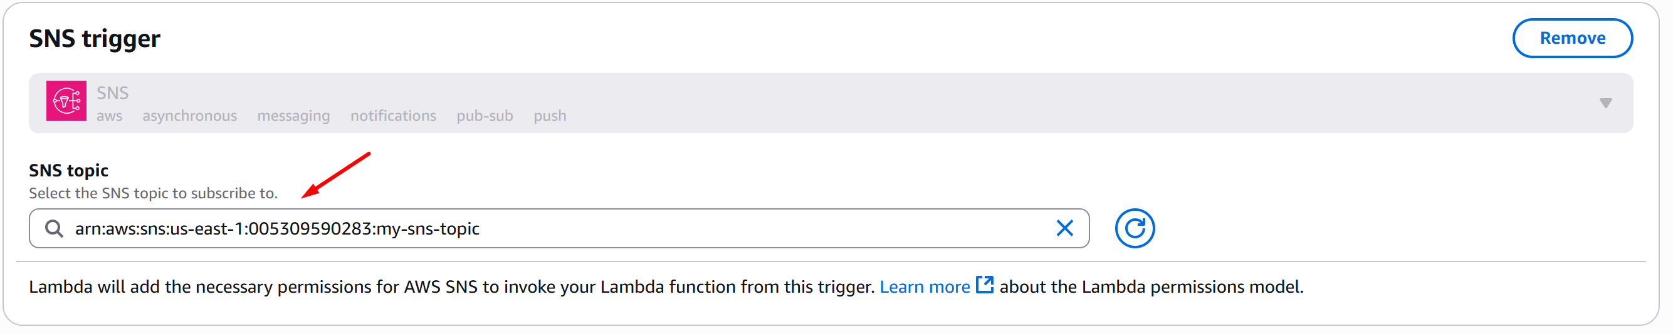Click the pink SNS service icon
Image resolution: width=1673 pixels, height=334 pixels.
tap(66, 101)
